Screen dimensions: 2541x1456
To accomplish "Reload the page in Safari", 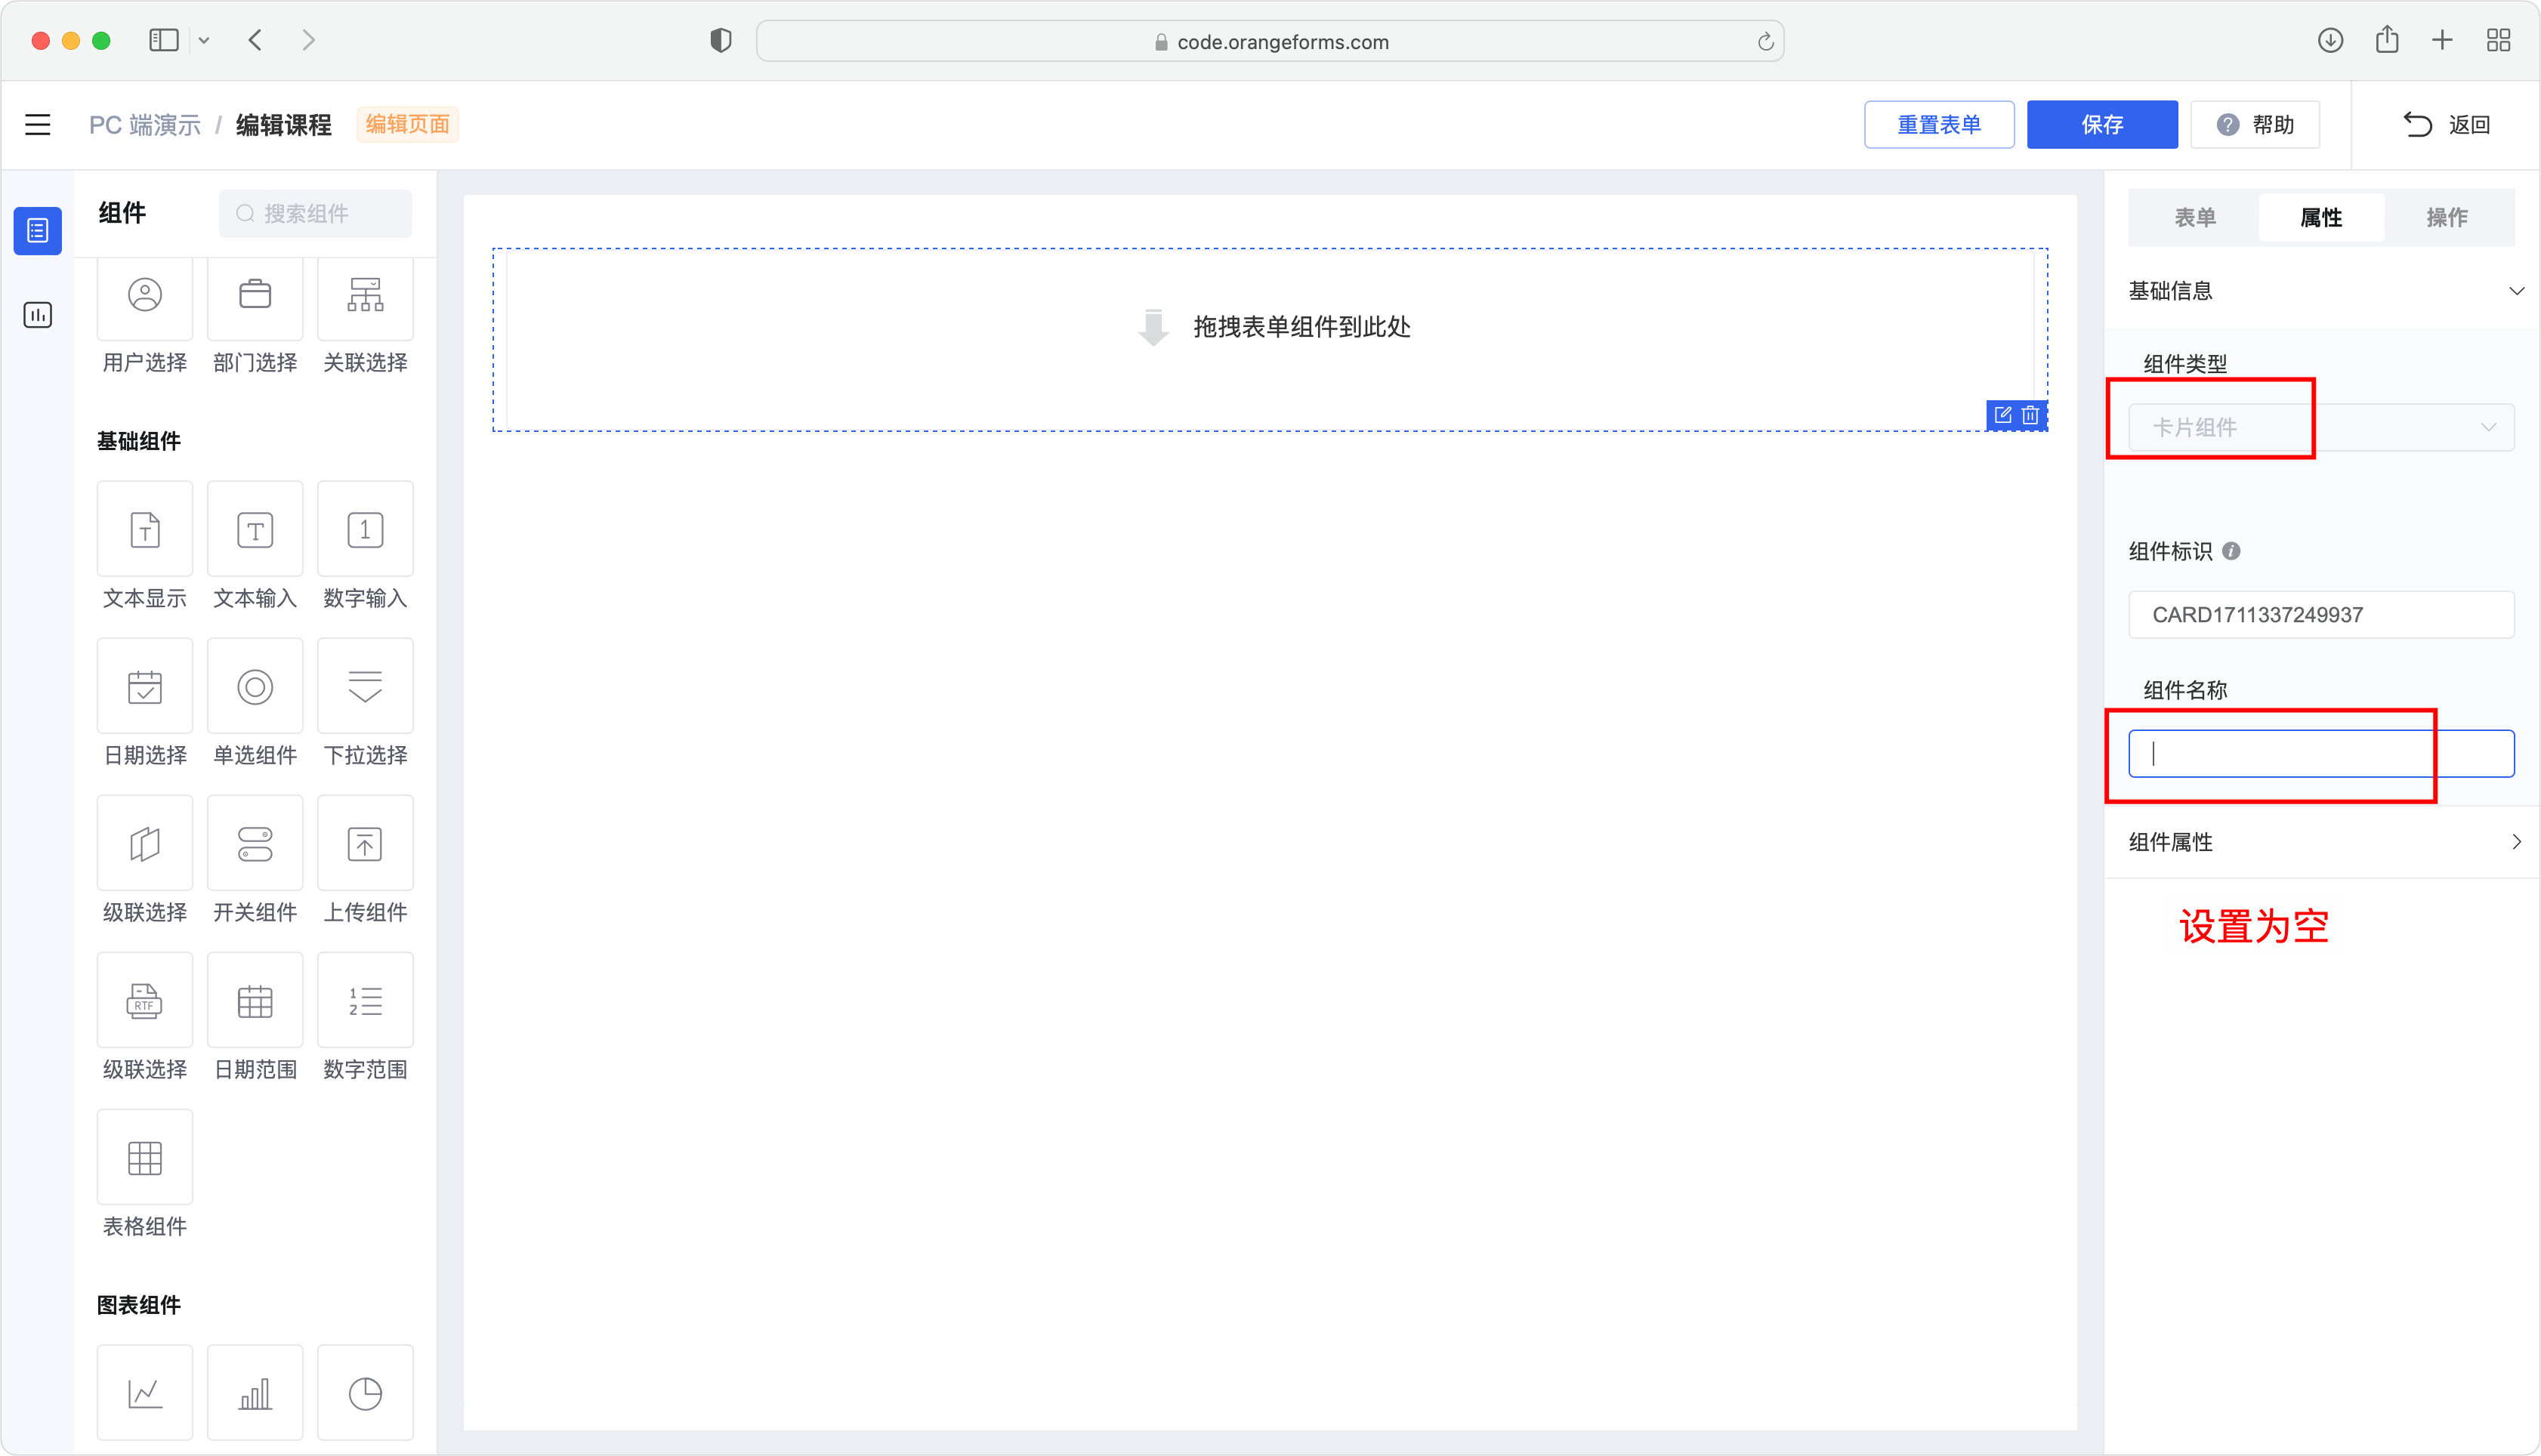I will [x=1765, y=41].
